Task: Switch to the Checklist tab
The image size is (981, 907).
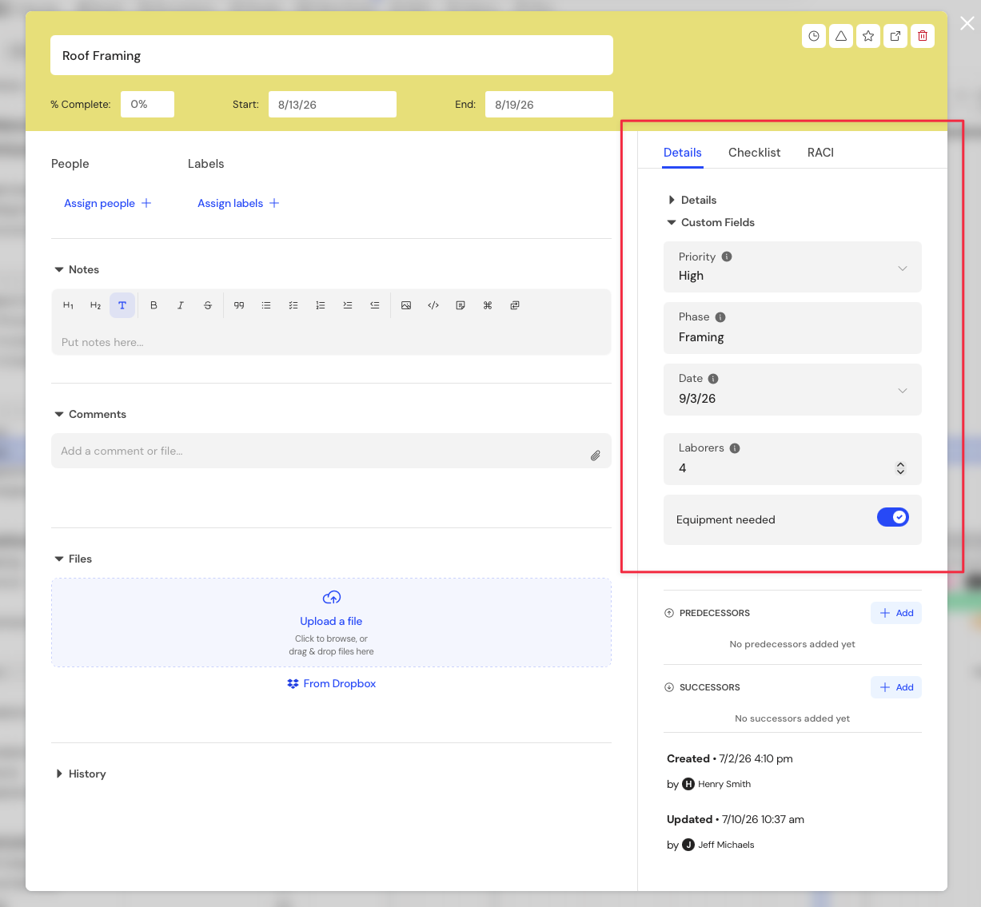Action: (x=754, y=152)
